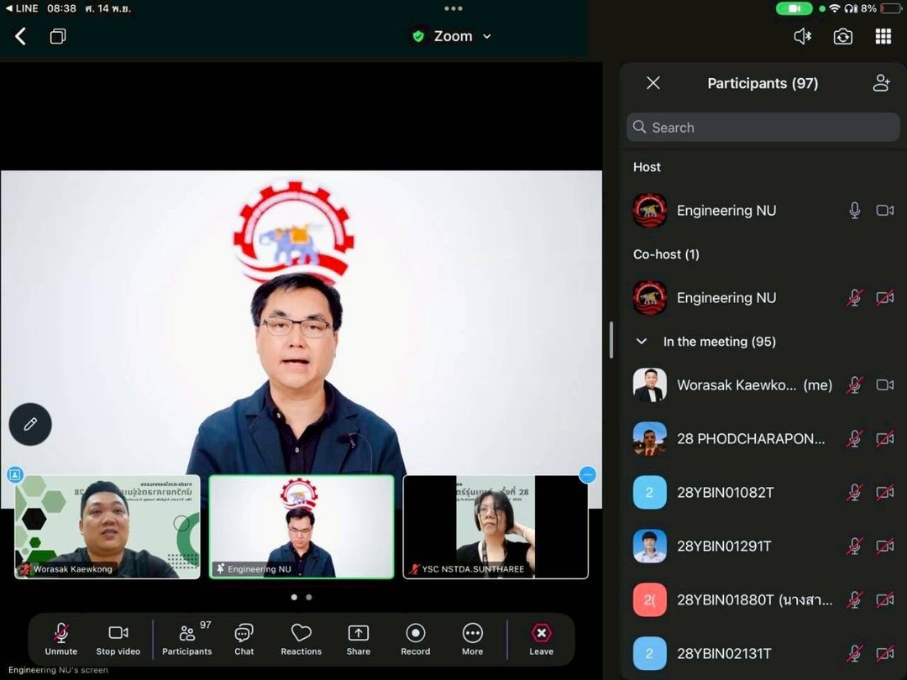The image size is (907, 680).
Task: Start recording with the Record button
Action: click(x=415, y=640)
